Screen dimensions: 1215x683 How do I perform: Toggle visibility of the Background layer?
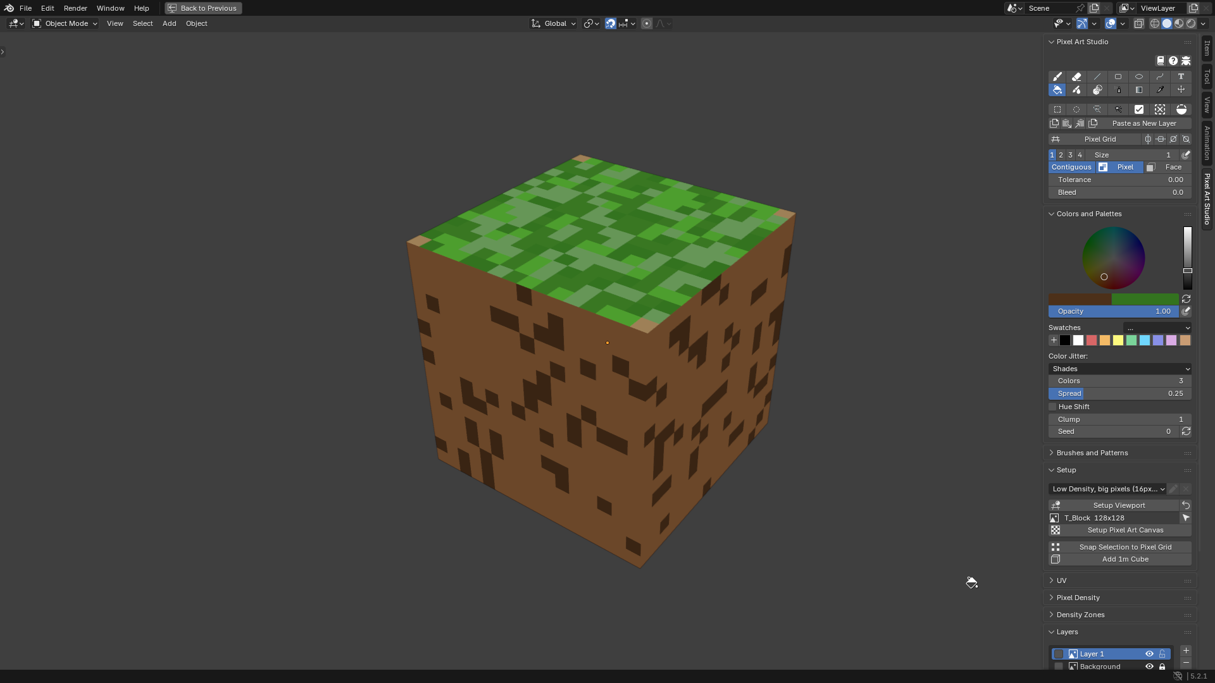coord(1149,667)
